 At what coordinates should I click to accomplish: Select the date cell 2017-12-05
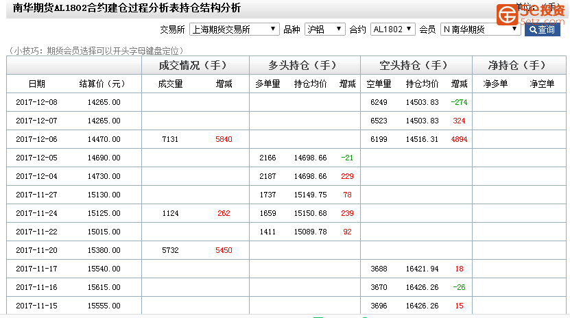pyautogui.click(x=37, y=158)
